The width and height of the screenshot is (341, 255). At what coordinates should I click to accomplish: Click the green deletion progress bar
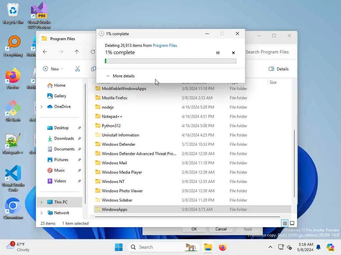170,61
